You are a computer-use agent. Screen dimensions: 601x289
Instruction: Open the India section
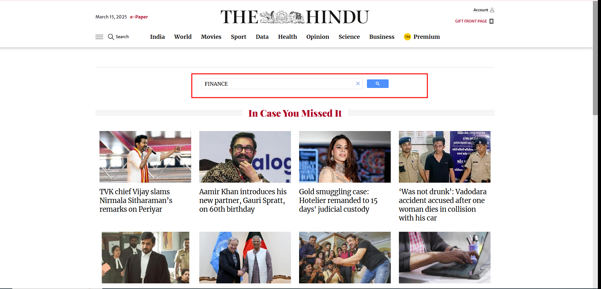tap(157, 37)
